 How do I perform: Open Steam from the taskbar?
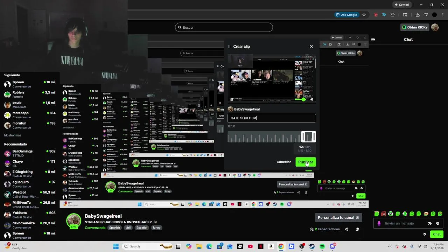coord(312,246)
